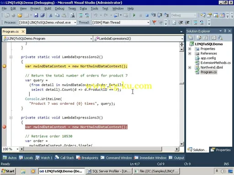Select app.config in Solution Explorer

point(208,58)
